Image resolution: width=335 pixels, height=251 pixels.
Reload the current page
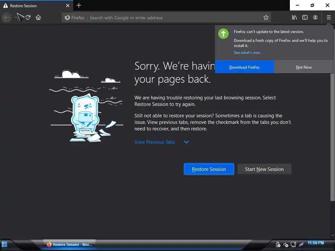tap(28, 17)
